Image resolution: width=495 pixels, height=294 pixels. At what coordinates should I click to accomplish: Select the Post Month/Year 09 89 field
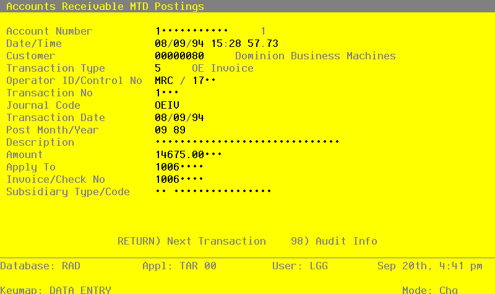[170, 130]
